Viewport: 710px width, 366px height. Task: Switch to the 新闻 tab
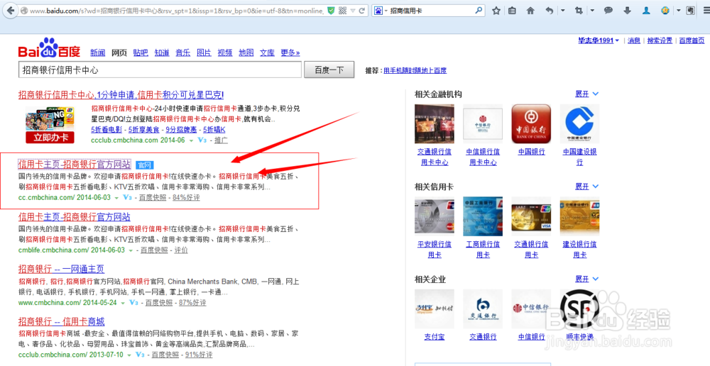tap(97, 52)
